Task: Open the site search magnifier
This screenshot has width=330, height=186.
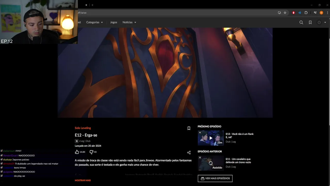Action: 301,22
